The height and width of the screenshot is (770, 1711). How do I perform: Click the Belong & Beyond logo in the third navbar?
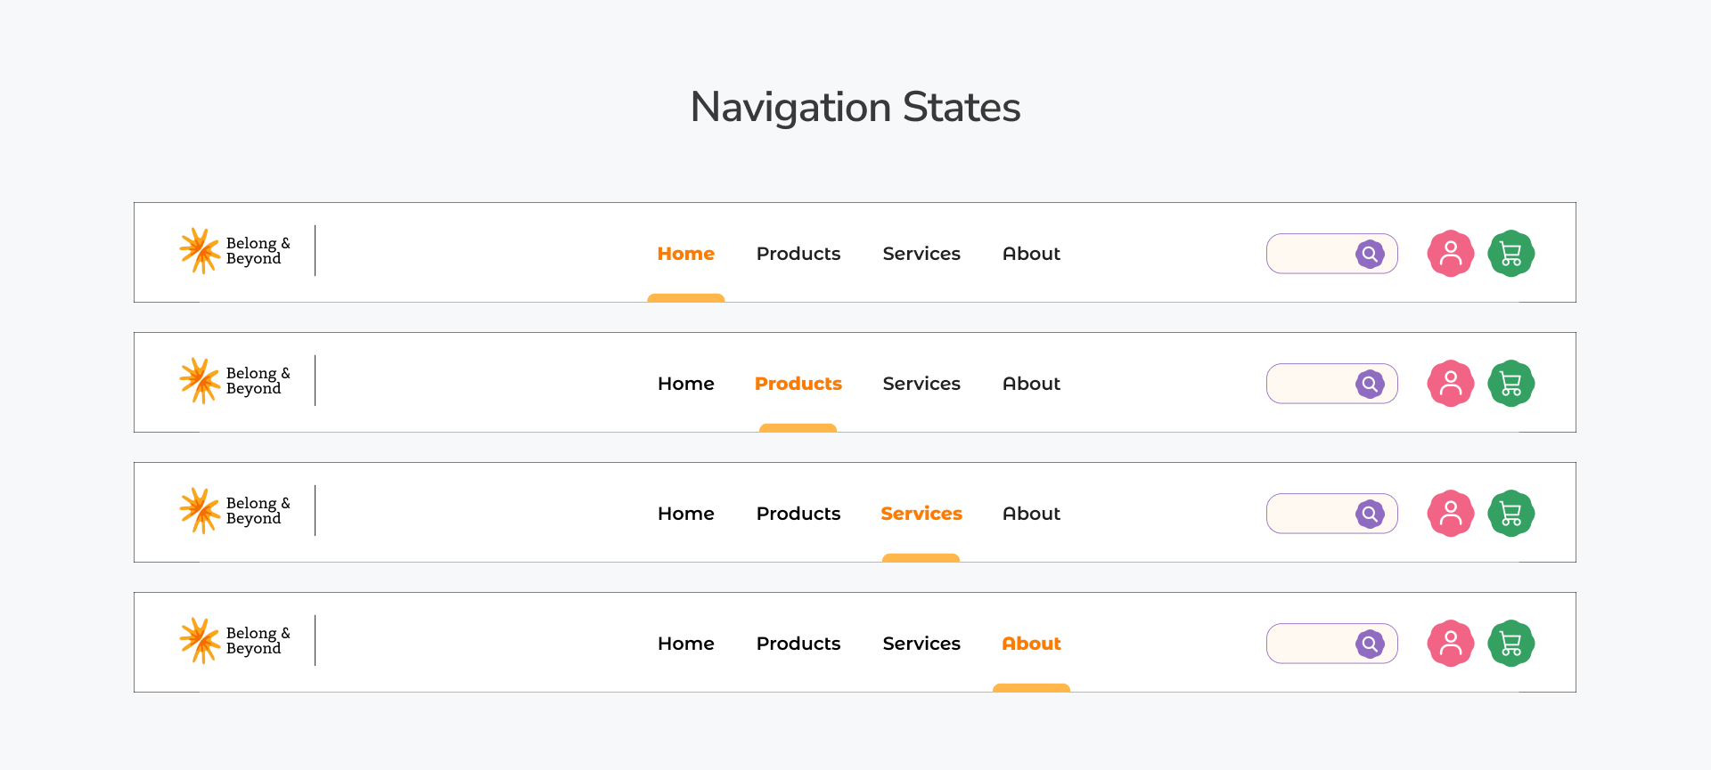click(x=234, y=511)
